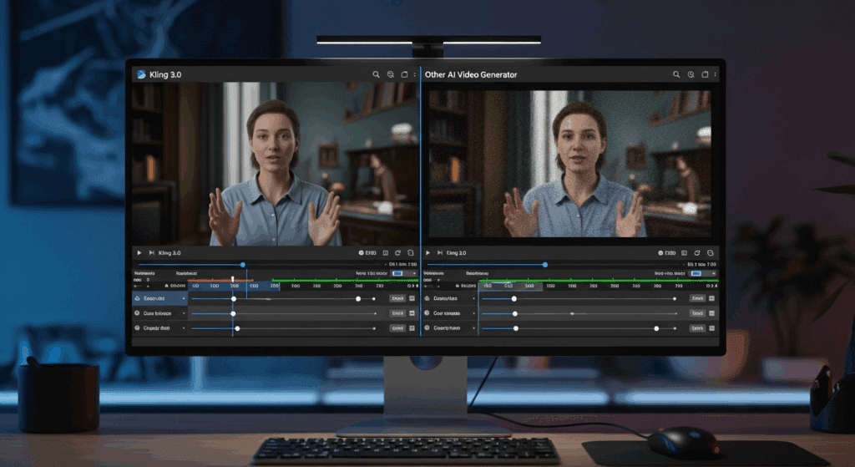Toggle round icon of bottom track in right panel

427,327
